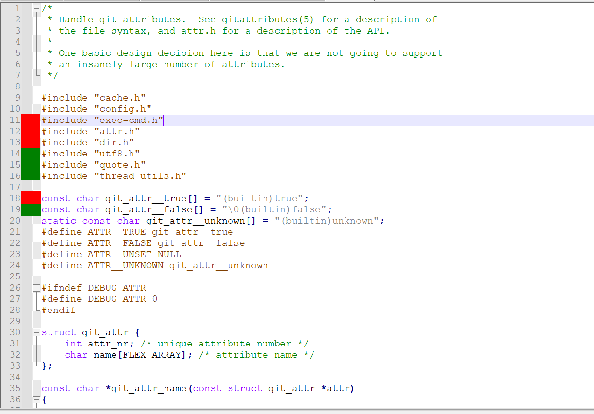Click the '#include "dir.h"' line
594x414 pixels.
(x=88, y=142)
